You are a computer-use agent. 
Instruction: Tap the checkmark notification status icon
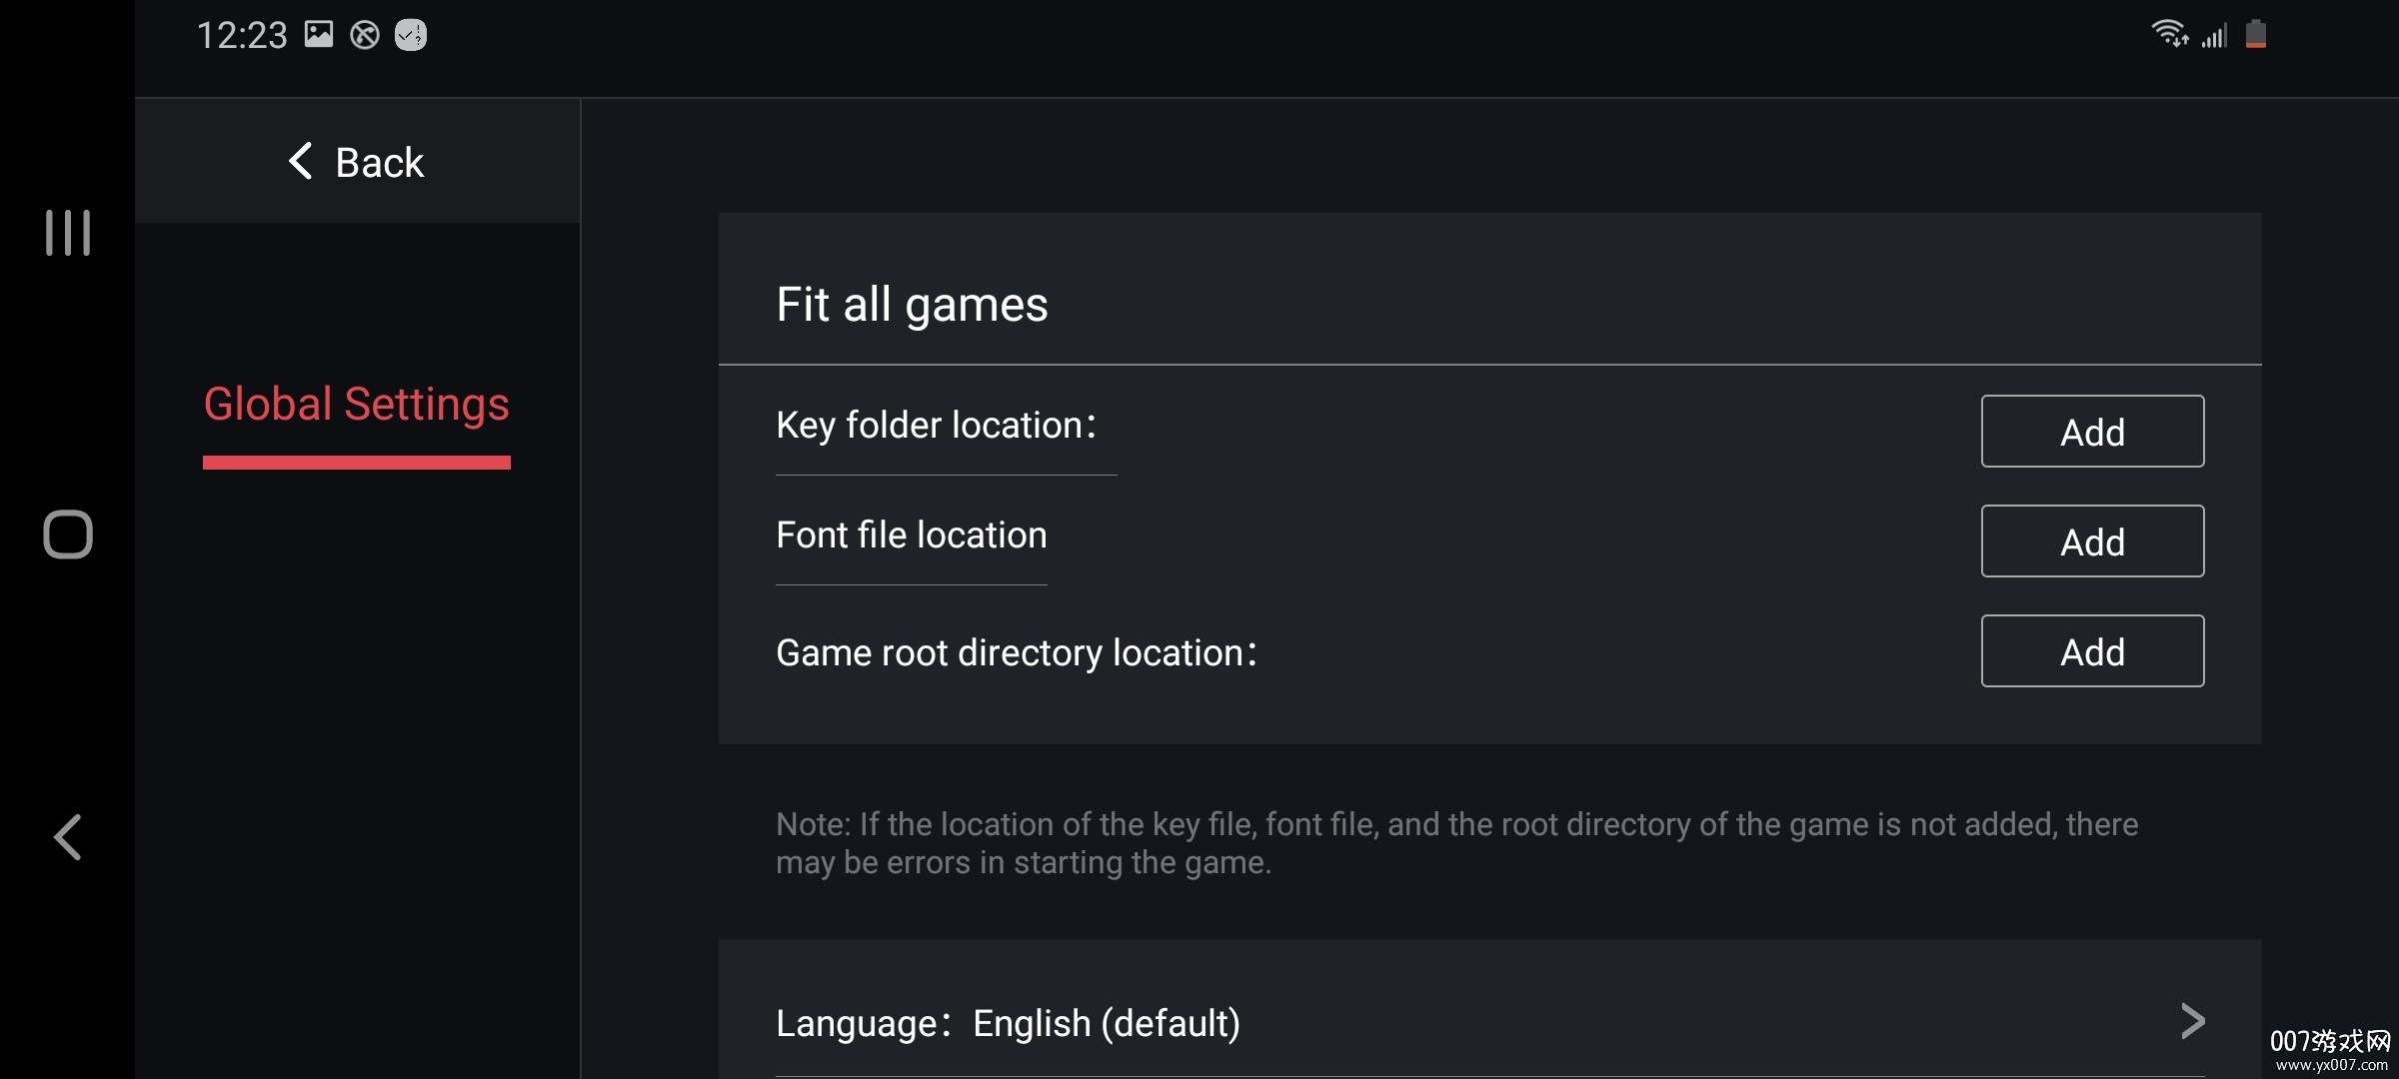click(411, 35)
